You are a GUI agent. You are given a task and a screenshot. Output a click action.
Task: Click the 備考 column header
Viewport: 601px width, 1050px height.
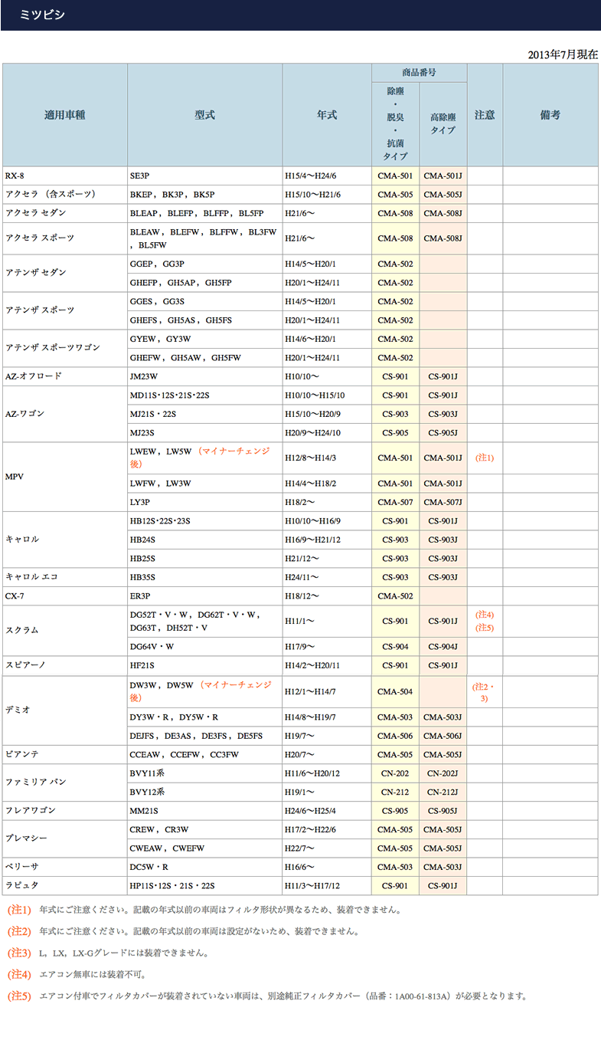pos(550,115)
